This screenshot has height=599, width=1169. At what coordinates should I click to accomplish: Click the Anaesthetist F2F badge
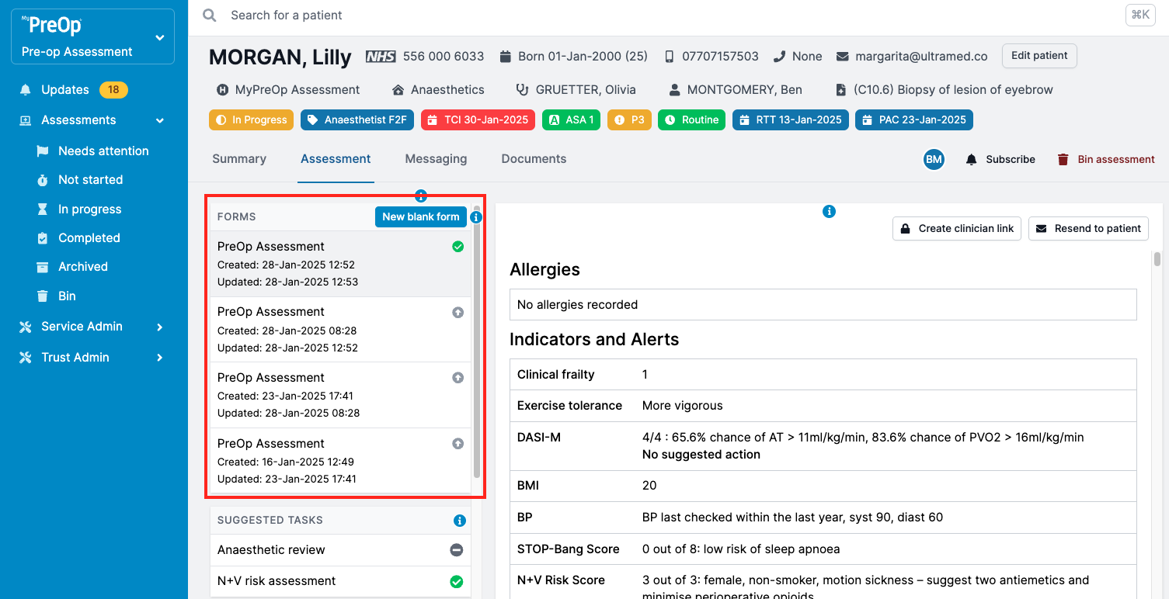coord(357,120)
